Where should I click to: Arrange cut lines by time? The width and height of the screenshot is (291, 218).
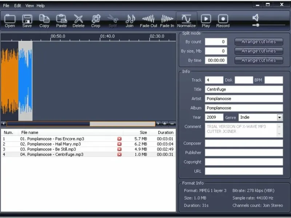tap(259, 60)
